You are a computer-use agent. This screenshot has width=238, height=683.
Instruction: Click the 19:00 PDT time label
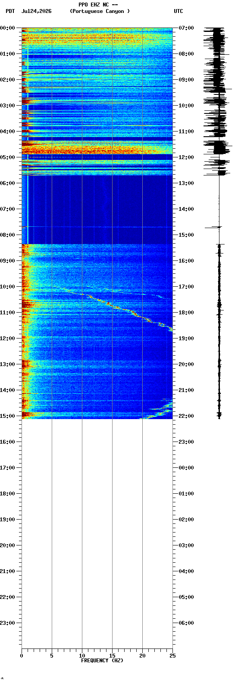click(x=8, y=520)
